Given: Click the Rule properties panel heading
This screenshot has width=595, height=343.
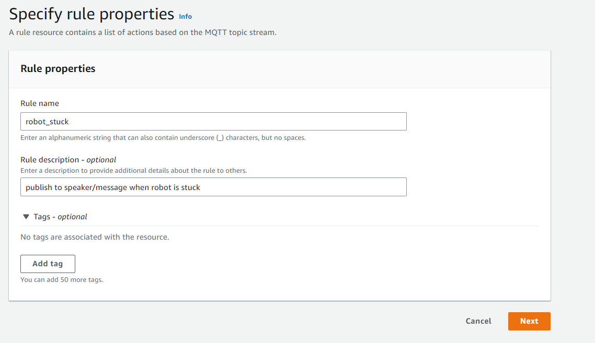Looking at the screenshot, I should point(58,68).
